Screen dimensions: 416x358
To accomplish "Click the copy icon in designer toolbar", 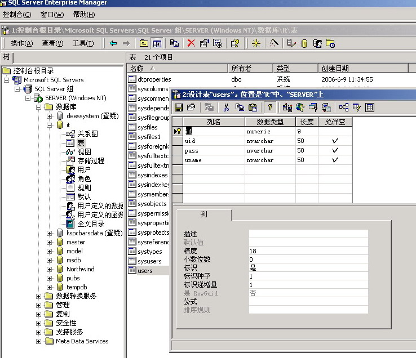I will point(240,108).
